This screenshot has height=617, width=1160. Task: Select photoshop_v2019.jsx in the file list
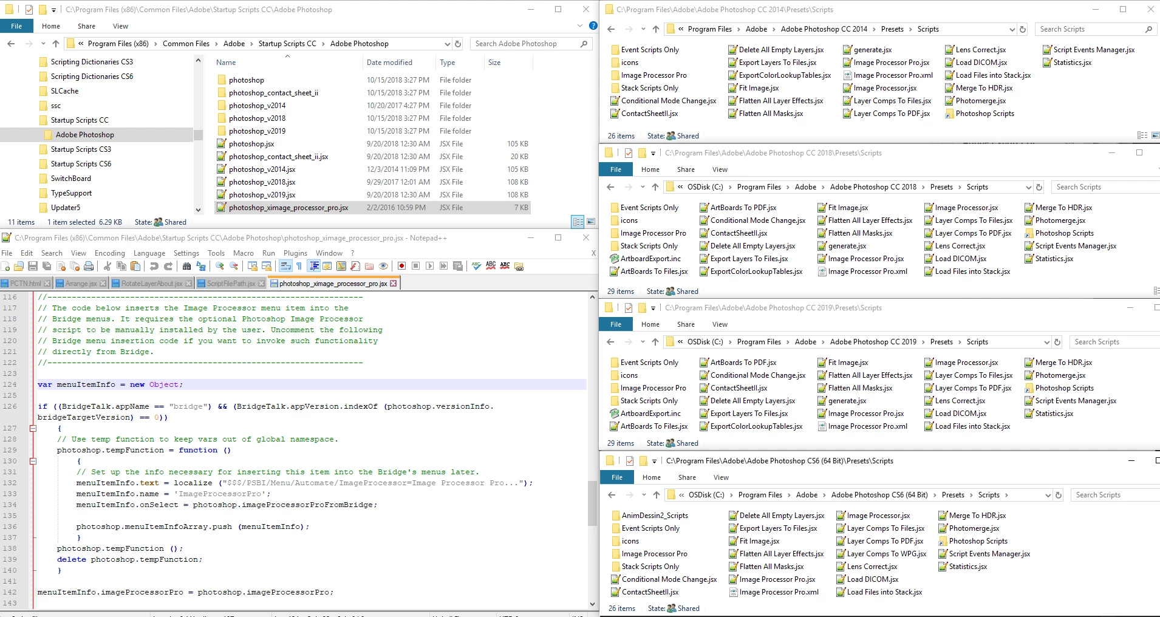[x=262, y=195]
